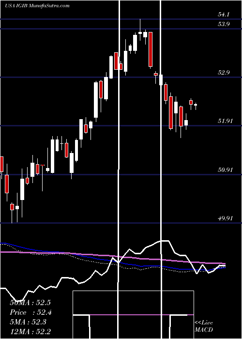Select the 53.9 price level label
Viewport: 242px width, 339px height.
tap(224, 24)
